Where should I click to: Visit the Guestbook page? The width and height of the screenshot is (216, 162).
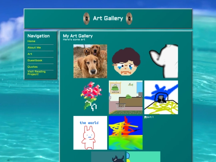[35, 60]
